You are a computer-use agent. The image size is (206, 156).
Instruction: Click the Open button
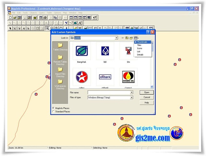(x=147, y=92)
